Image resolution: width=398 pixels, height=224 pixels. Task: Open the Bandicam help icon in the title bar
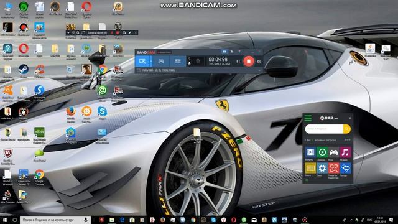239,52
